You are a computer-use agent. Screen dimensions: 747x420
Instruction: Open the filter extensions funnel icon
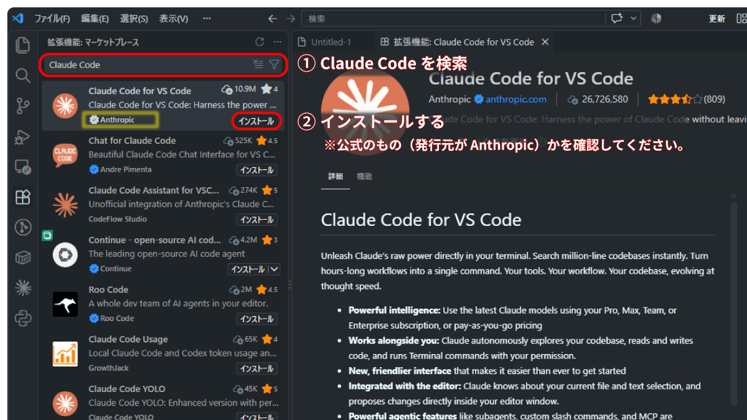(x=274, y=64)
